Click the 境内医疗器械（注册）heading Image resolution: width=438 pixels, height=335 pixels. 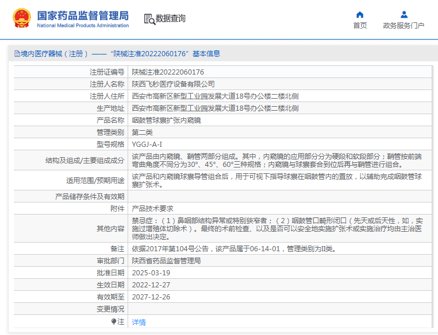coord(55,54)
